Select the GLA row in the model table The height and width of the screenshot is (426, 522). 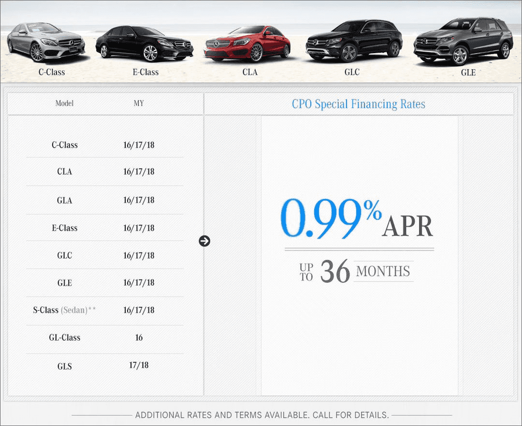105,200
